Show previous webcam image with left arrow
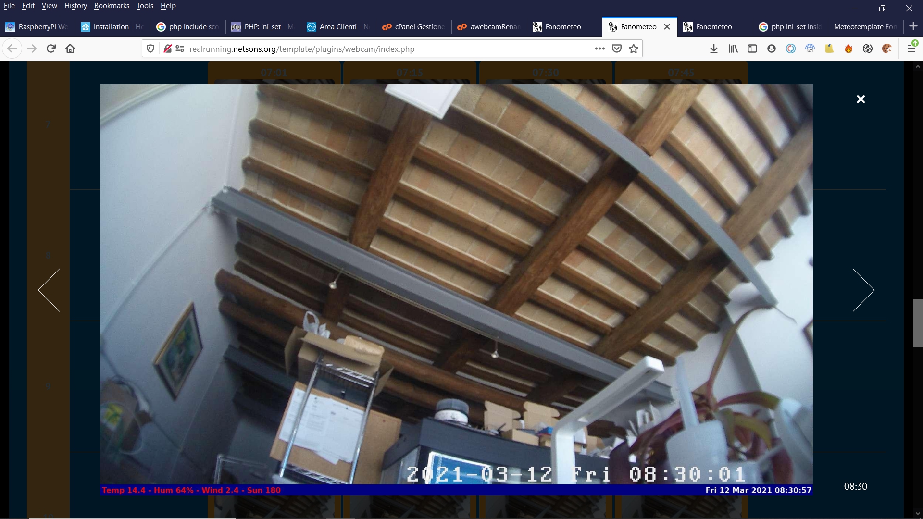The image size is (923, 519). 49,290
